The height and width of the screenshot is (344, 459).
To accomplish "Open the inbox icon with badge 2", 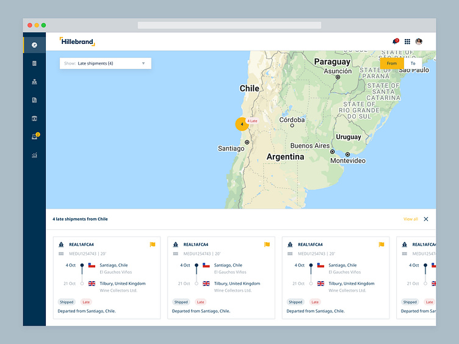I will pos(35,136).
